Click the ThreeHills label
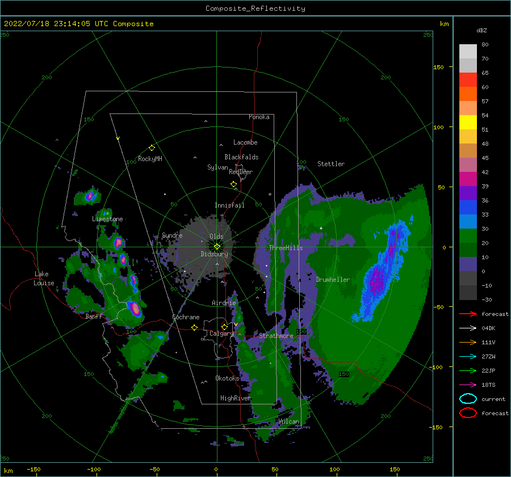This screenshot has width=511, height=477. coord(286,248)
